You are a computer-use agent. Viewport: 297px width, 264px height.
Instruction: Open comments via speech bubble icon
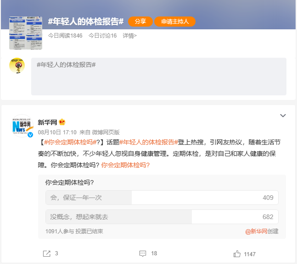point(143,253)
